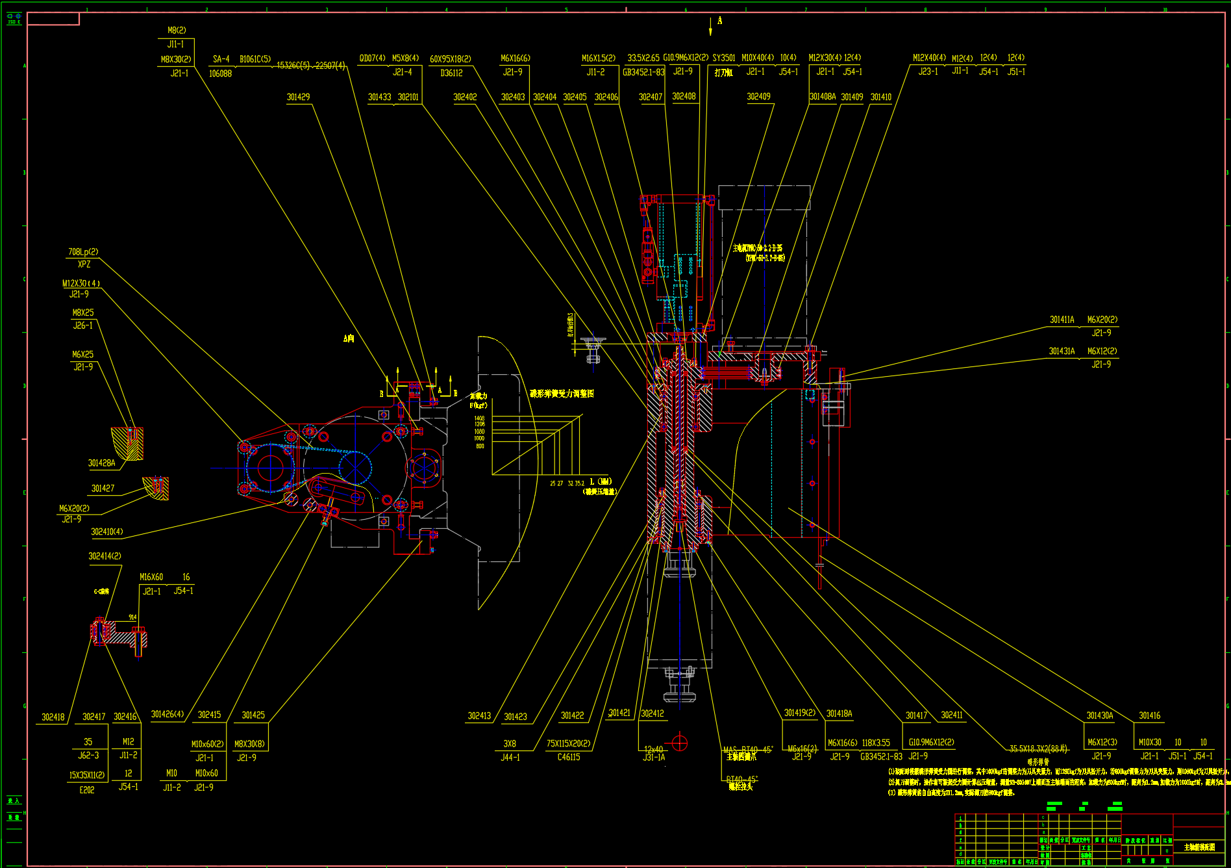This screenshot has width=1231, height=868.
Task: Click the 301427 hatched detail view
Action: [x=156, y=488]
